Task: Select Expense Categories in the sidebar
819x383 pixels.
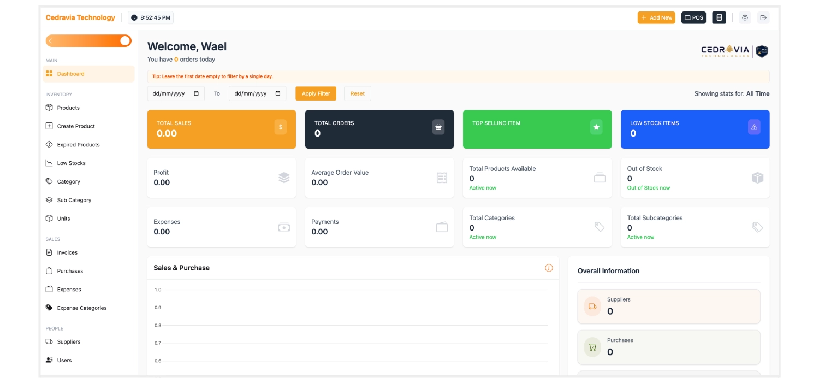Action: [x=82, y=308]
